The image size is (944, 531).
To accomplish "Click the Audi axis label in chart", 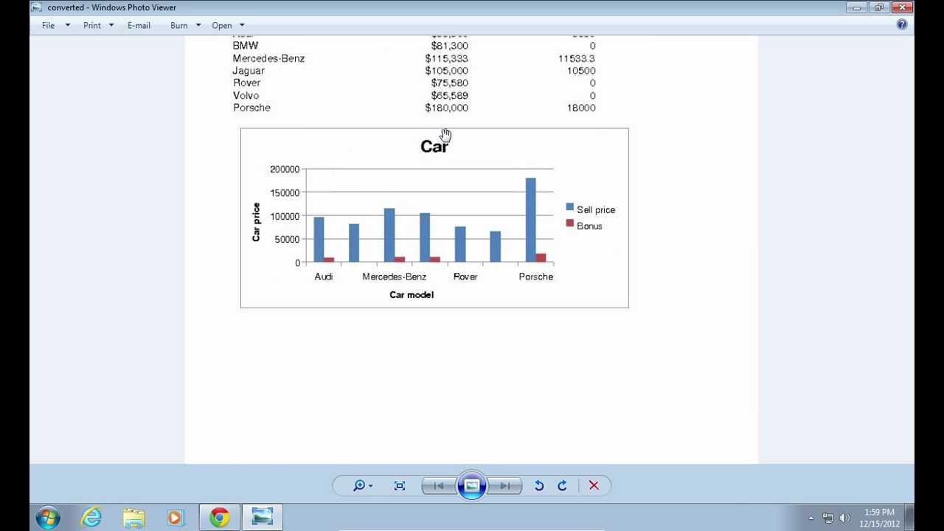I will [x=323, y=277].
